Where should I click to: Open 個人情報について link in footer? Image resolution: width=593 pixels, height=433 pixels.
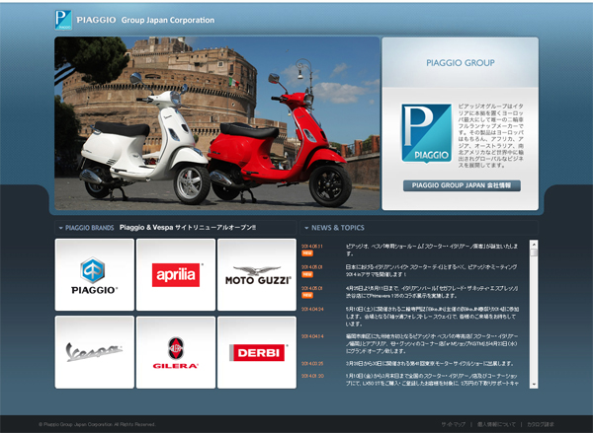(x=496, y=424)
